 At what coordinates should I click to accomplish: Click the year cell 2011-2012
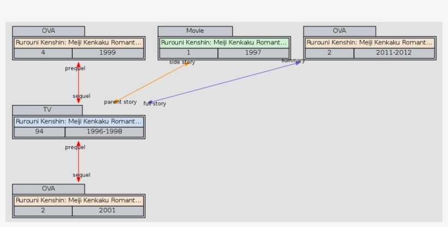coord(394,53)
